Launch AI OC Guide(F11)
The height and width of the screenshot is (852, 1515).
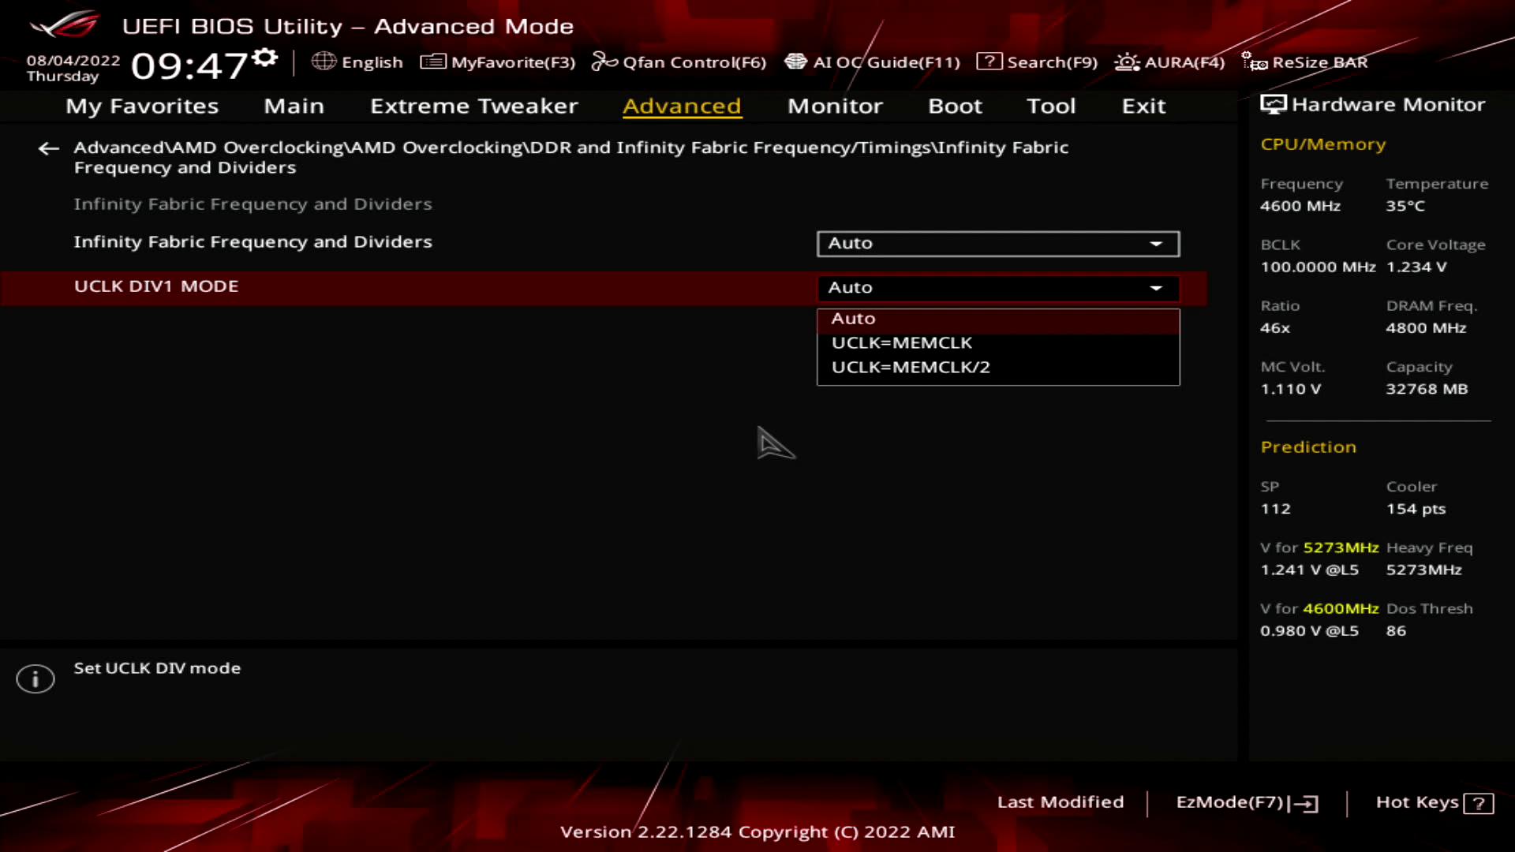click(x=873, y=62)
